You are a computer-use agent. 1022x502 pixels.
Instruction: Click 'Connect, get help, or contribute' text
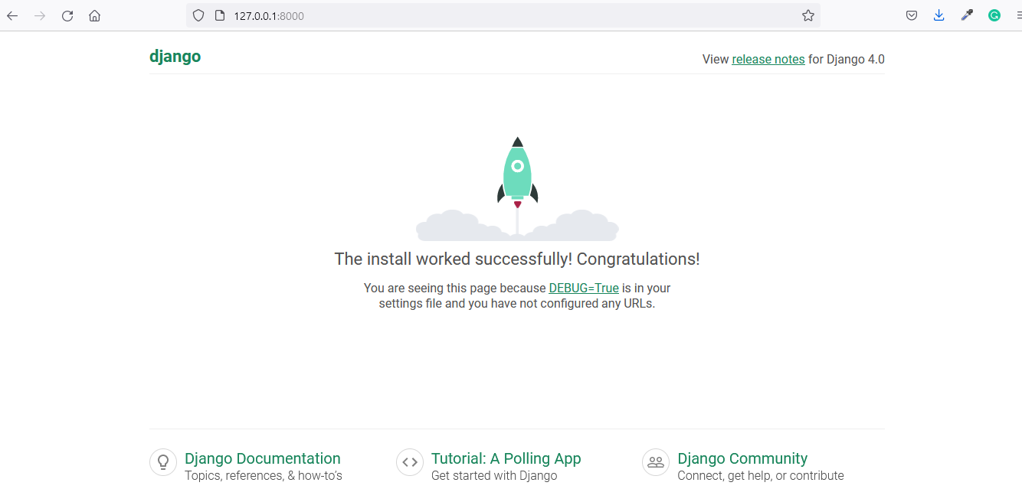point(761,475)
